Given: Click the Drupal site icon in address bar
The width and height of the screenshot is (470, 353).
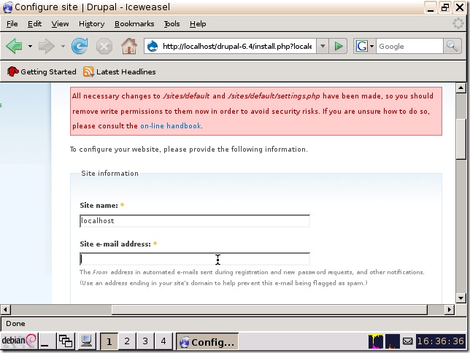Looking at the screenshot, I should (153, 46).
